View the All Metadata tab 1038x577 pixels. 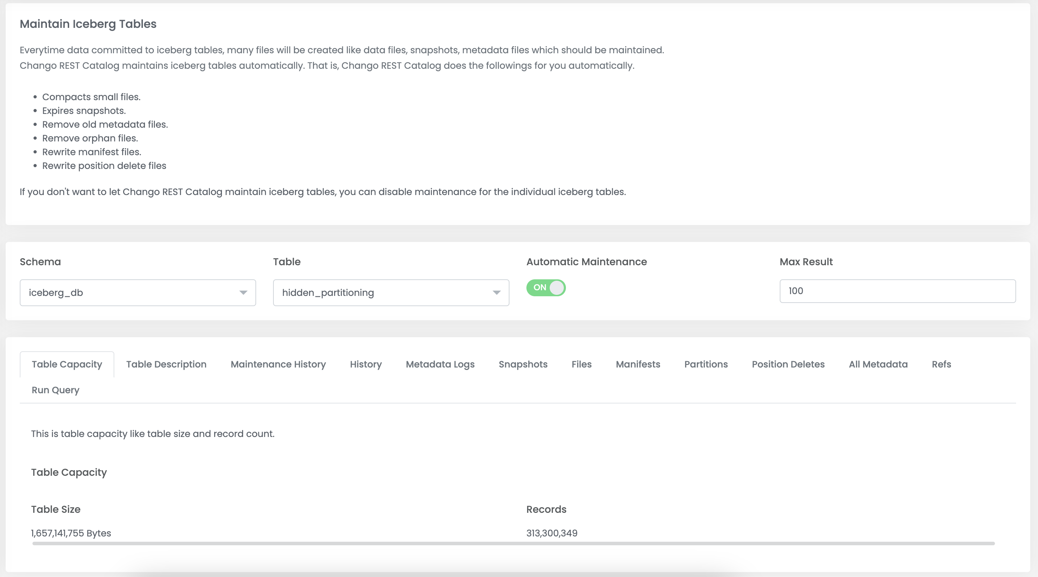pyautogui.click(x=878, y=364)
